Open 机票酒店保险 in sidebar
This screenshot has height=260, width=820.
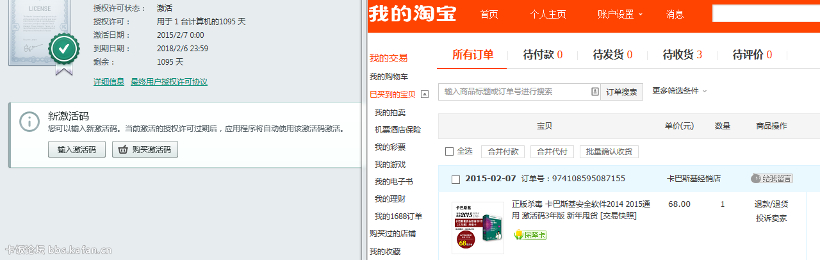(x=398, y=129)
